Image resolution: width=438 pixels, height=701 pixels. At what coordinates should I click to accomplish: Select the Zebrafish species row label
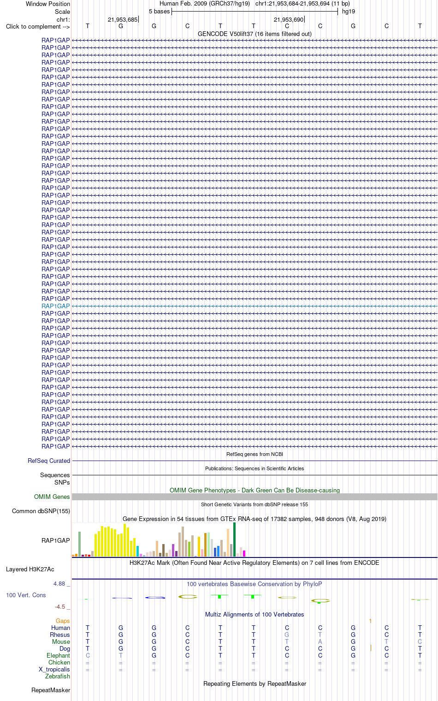point(58,676)
